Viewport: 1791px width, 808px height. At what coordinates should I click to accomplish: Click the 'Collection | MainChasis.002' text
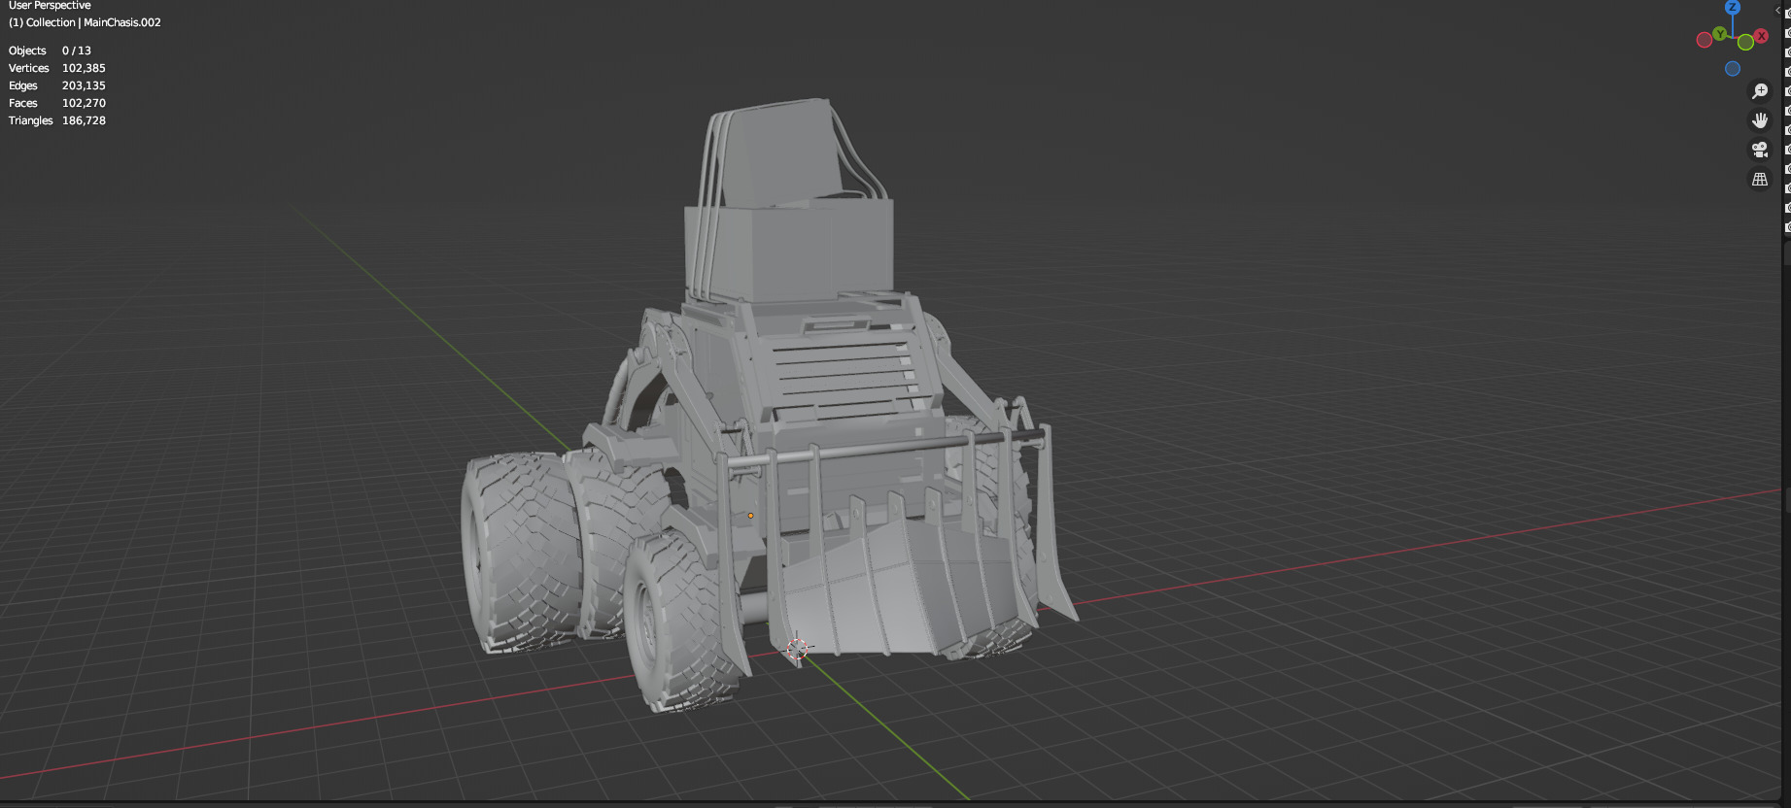[x=93, y=22]
